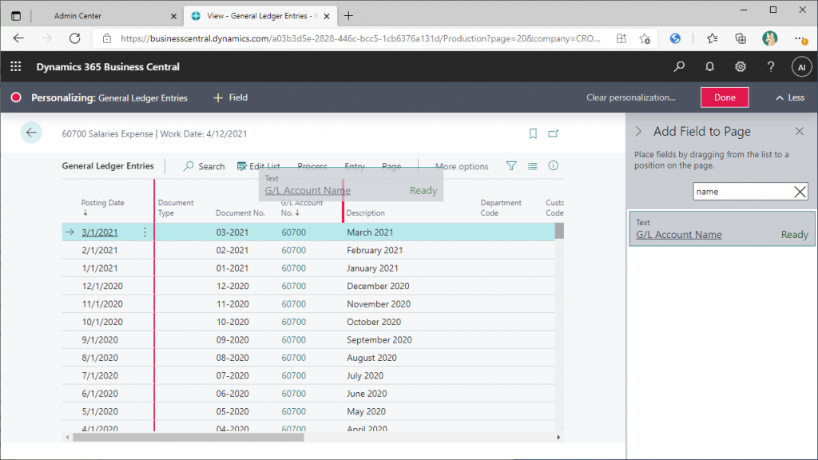This screenshot has width=818, height=460.
Task: Show the FactBox information icon
Action: 553,166
